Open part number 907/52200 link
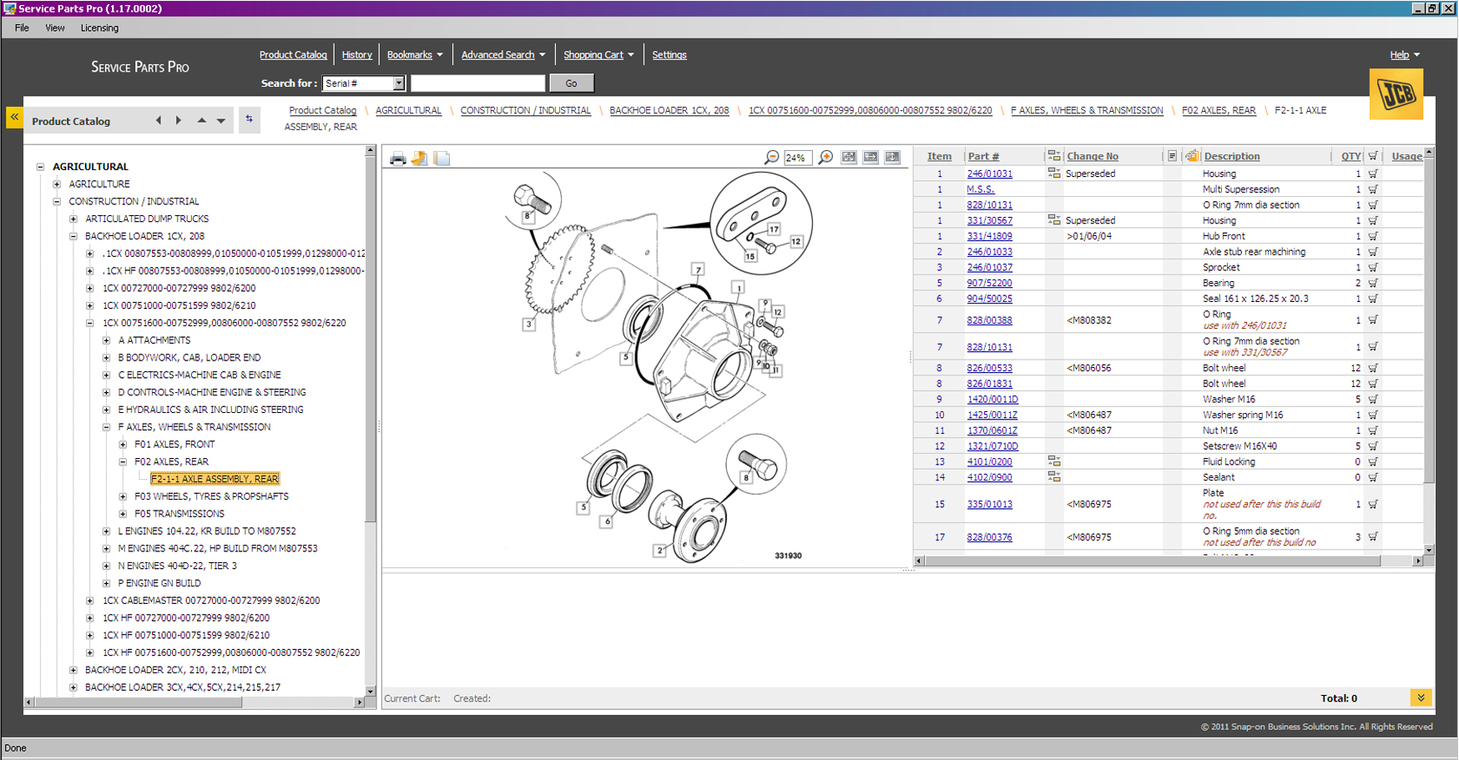This screenshot has width=1459, height=760. pyautogui.click(x=989, y=284)
